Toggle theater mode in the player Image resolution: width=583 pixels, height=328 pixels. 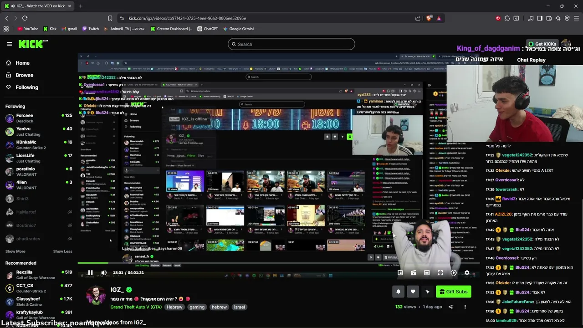tap(427, 273)
